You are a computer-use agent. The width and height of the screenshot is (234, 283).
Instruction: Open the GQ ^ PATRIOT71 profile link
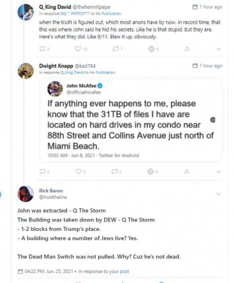[75, 14]
